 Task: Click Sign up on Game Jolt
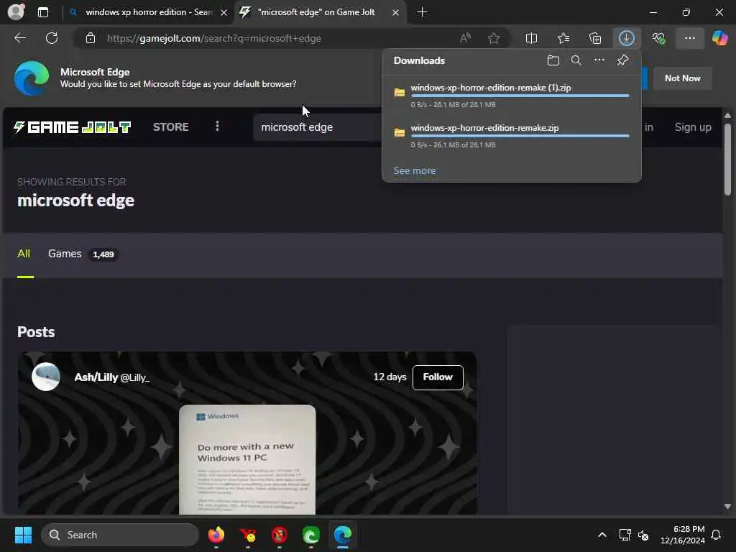(x=692, y=127)
